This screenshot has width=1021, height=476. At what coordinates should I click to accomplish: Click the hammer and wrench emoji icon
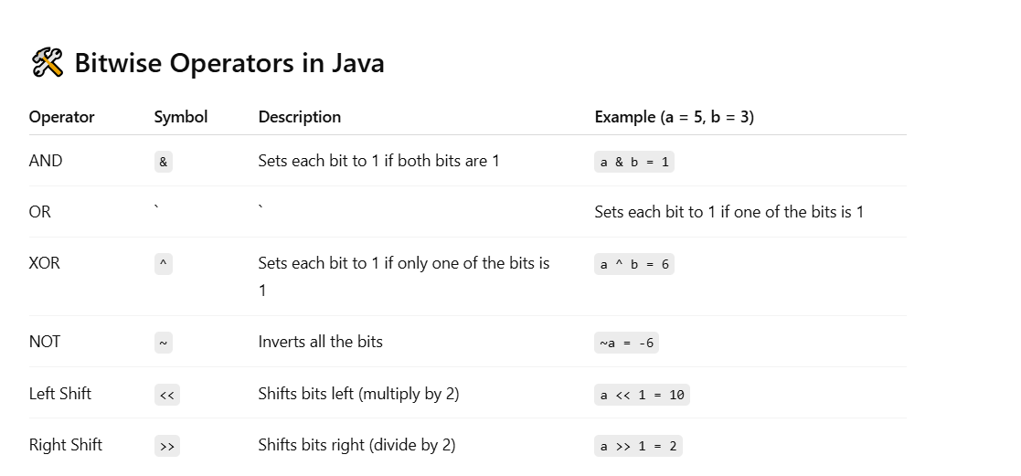47,63
